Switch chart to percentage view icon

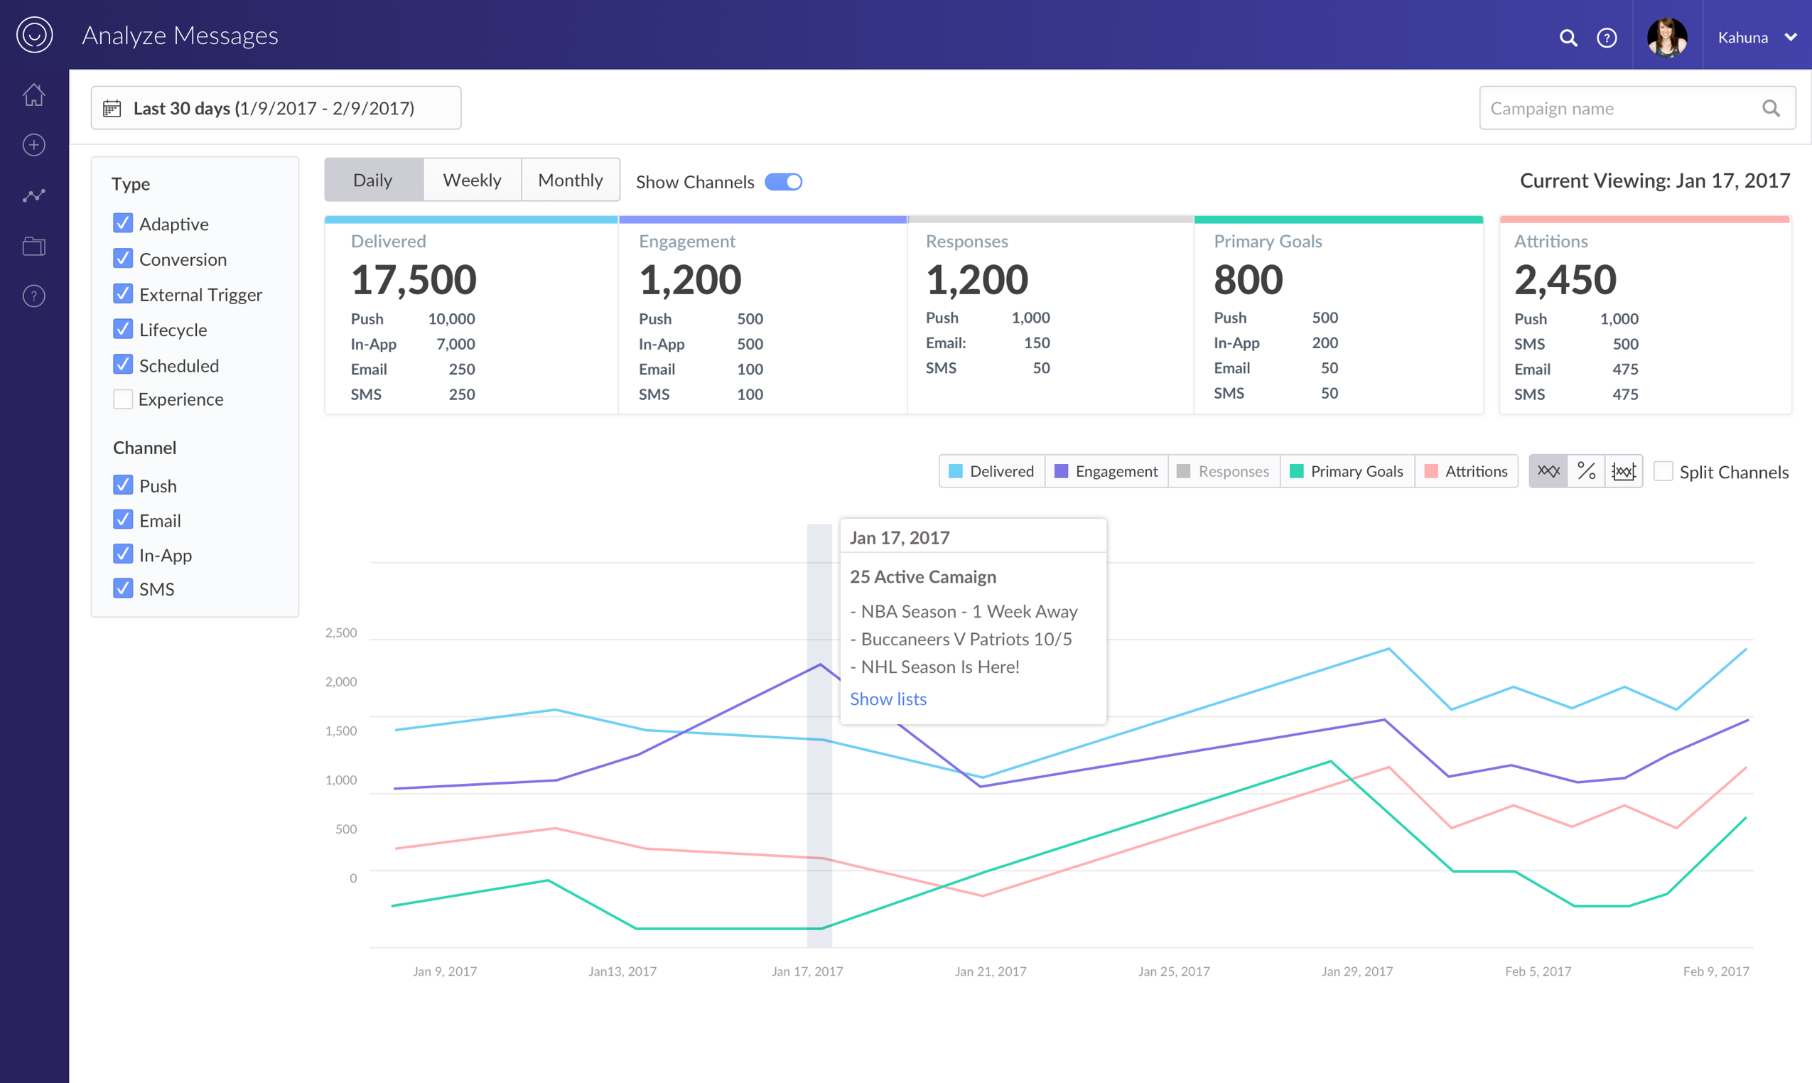1586,470
